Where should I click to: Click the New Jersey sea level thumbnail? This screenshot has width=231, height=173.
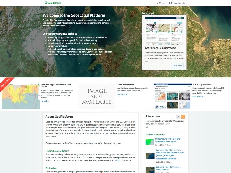click(150, 156)
